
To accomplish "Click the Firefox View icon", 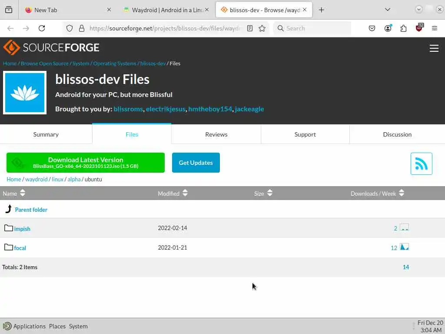I will (9, 10).
